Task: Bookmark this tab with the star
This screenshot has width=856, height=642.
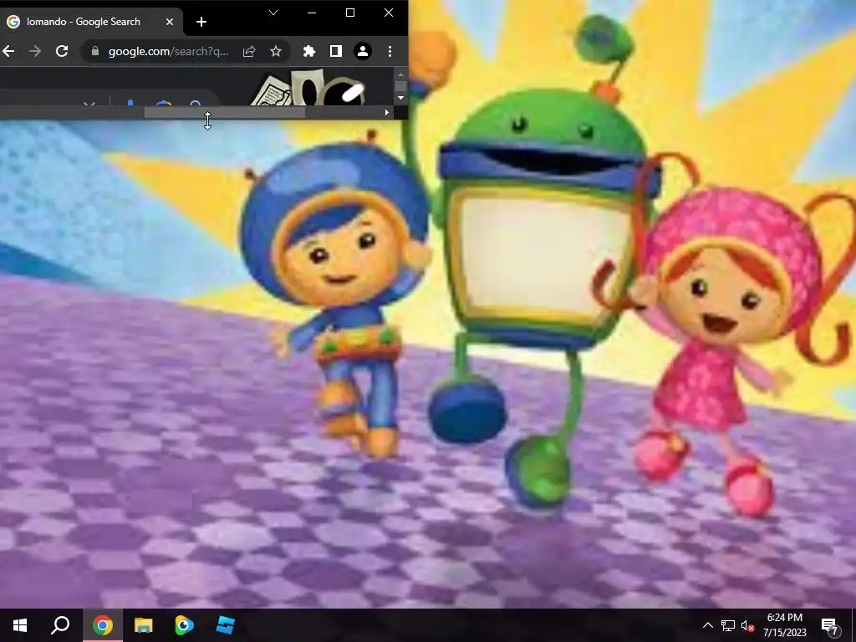Action: (x=276, y=51)
